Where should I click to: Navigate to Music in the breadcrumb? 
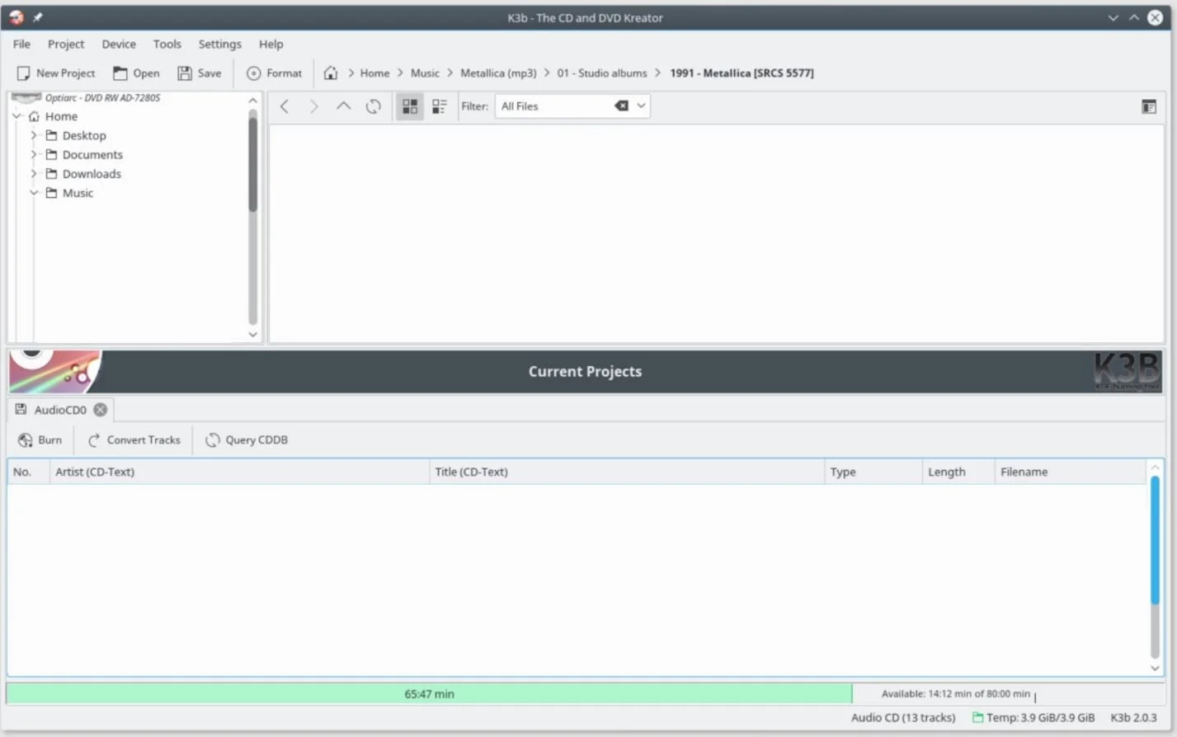click(425, 73)
